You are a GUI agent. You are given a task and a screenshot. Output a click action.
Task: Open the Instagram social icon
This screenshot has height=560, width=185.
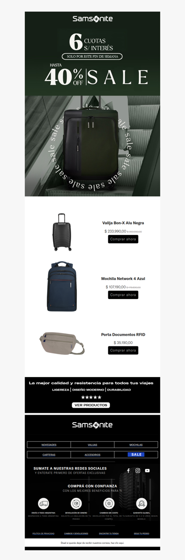138,471
